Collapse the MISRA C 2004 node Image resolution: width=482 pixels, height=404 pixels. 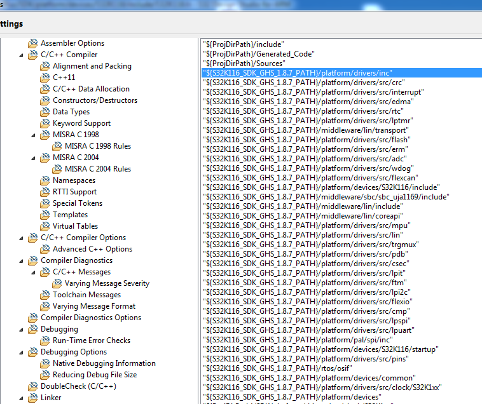33,158
